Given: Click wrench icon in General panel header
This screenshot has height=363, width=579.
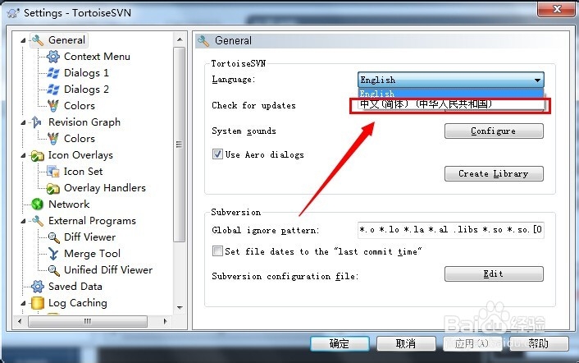Looking at the screenshot, I should pyautogui.click(x=203, y=41).
